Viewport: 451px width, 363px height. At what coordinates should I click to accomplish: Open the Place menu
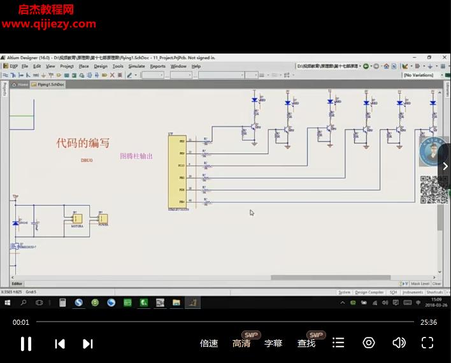(x=83, y=66)
